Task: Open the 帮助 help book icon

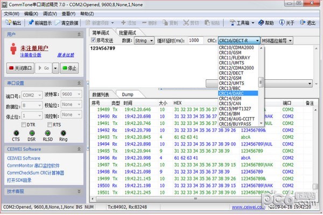Action: 261,22
